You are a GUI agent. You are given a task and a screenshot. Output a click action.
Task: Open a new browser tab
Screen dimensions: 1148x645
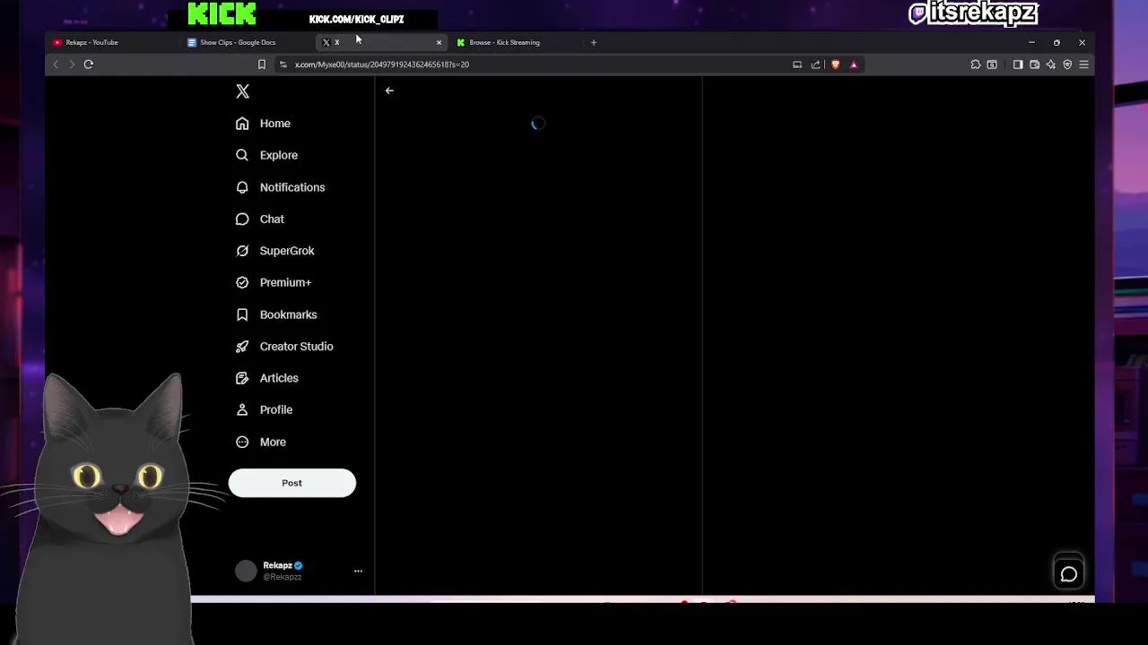tap(593, 42)
